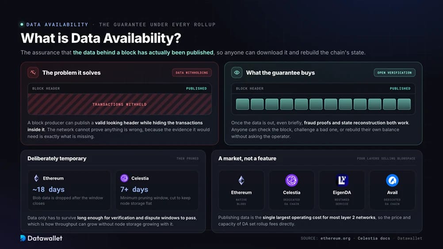The width and height of the screenshot is (443, 249).
Task: Click the Celestia logo in the market panel
Action: point(291,181)
